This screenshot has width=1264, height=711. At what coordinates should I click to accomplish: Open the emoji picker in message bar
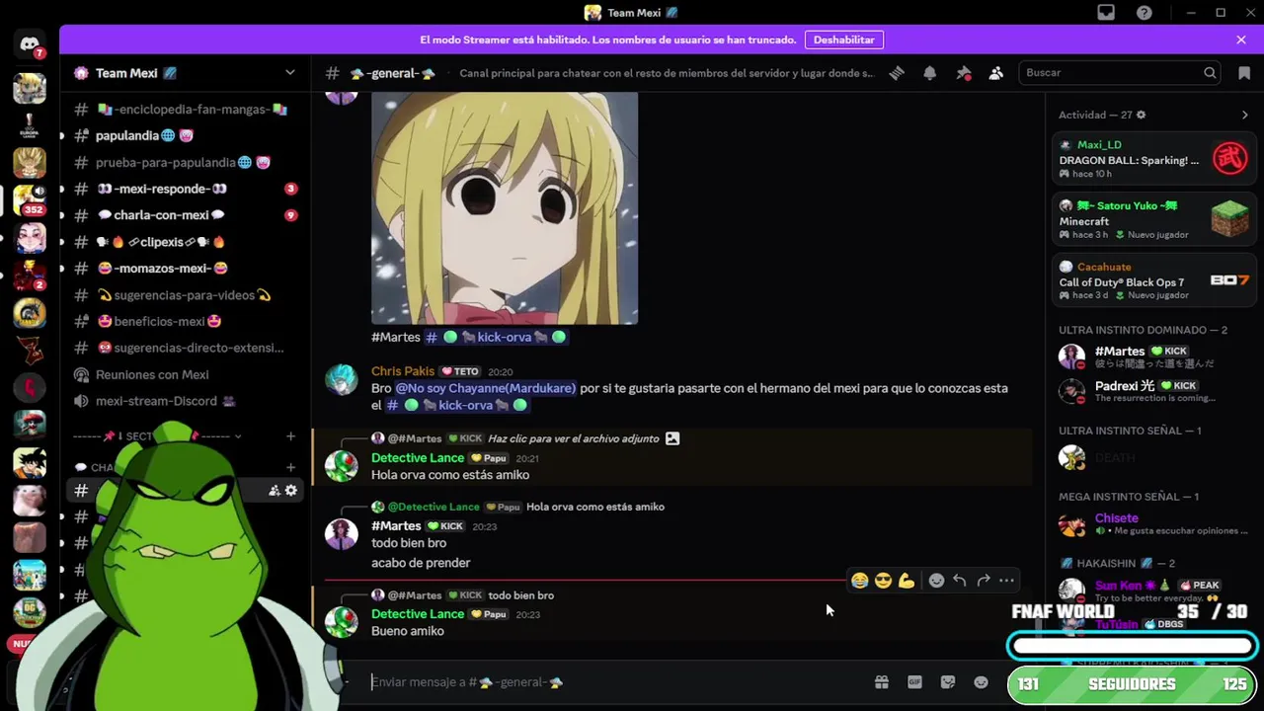pos(981,682)
